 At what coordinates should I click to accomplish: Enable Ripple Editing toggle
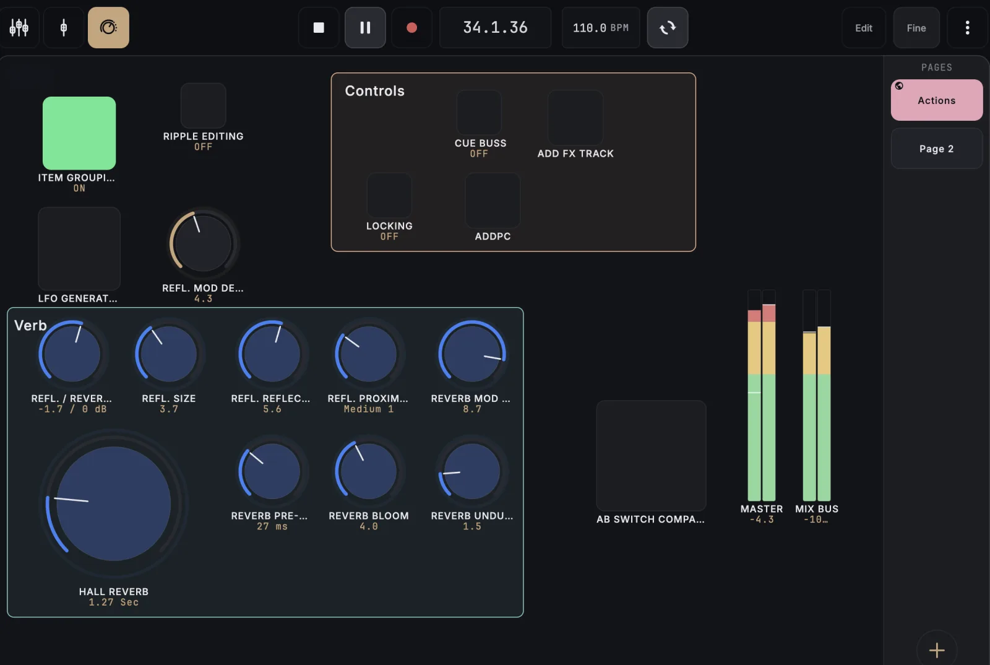(x=203, y=105)
